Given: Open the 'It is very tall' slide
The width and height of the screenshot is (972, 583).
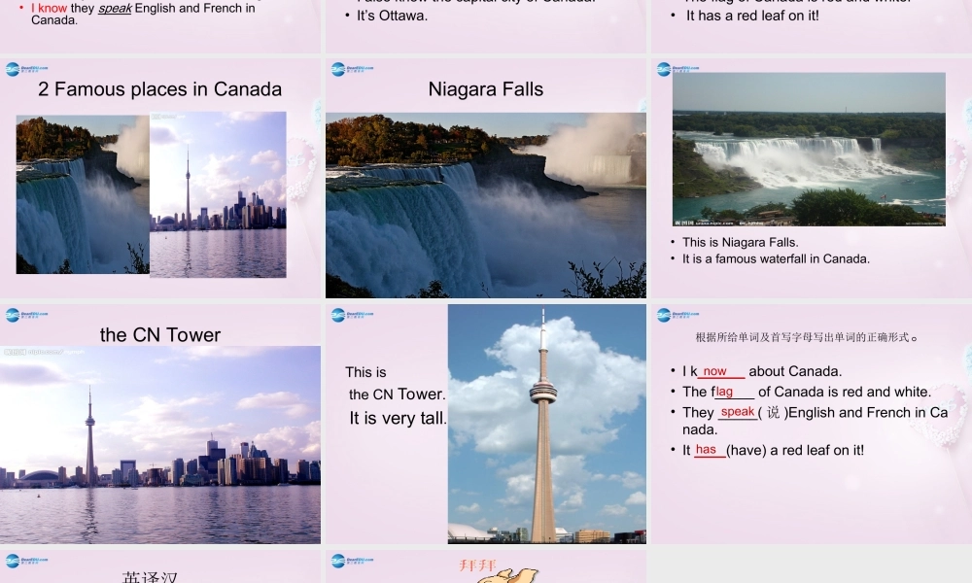Looking at the screenshot, I should pos(486,424).
